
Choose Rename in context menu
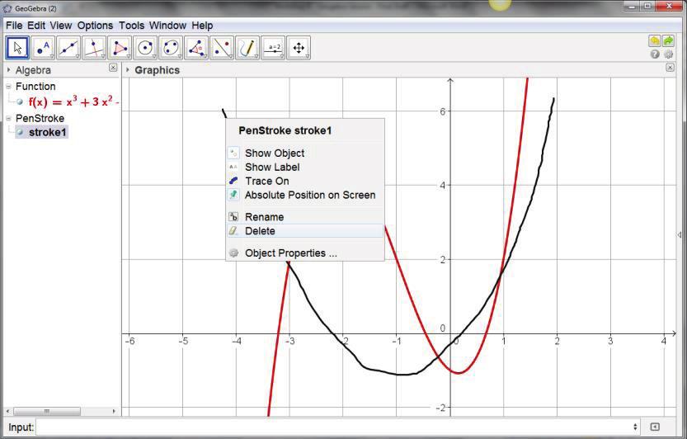pyautogui.click(x=305, y=217)
